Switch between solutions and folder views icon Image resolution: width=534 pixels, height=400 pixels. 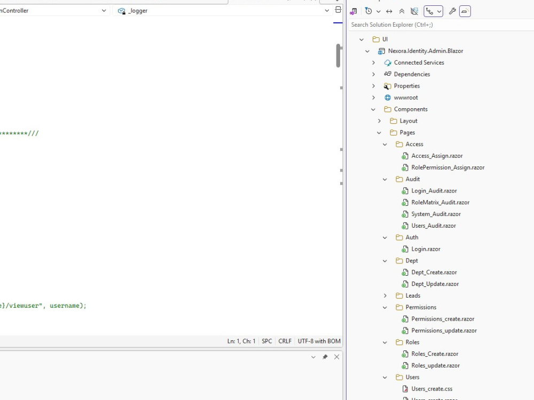point(353,11)
